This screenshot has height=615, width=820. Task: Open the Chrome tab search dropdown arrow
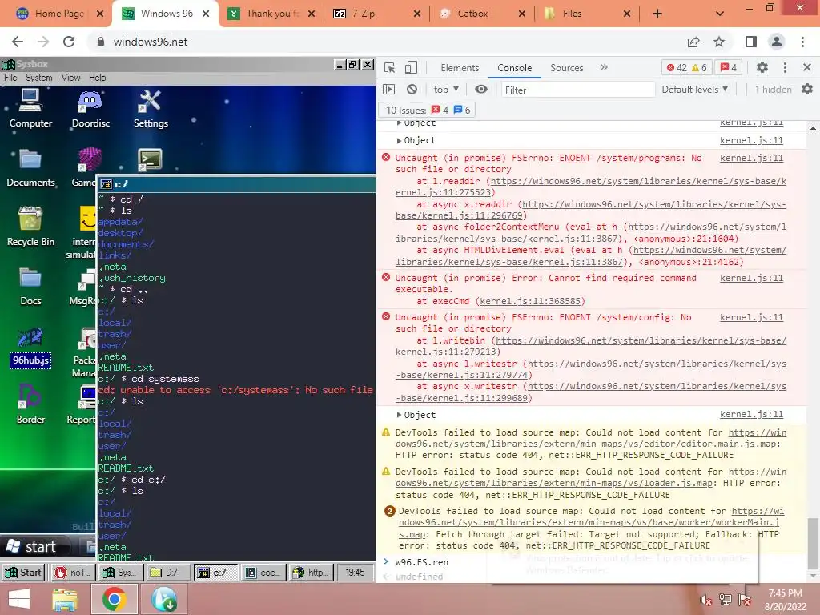click(x=720, y=14)
